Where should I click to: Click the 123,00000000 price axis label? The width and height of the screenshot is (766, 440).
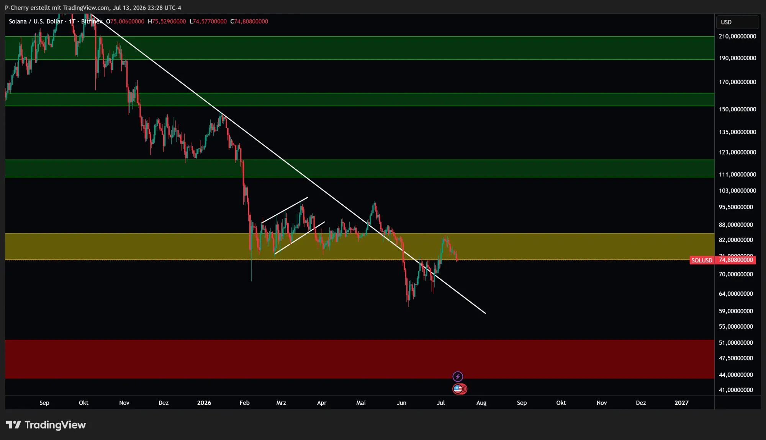[737, 152]
